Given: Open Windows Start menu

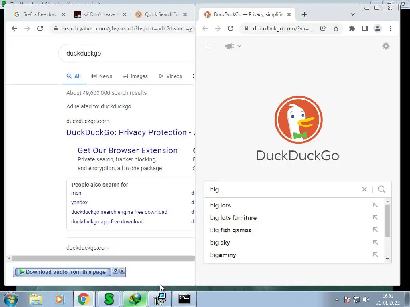Looking at the screenshot, I should 10,299.
